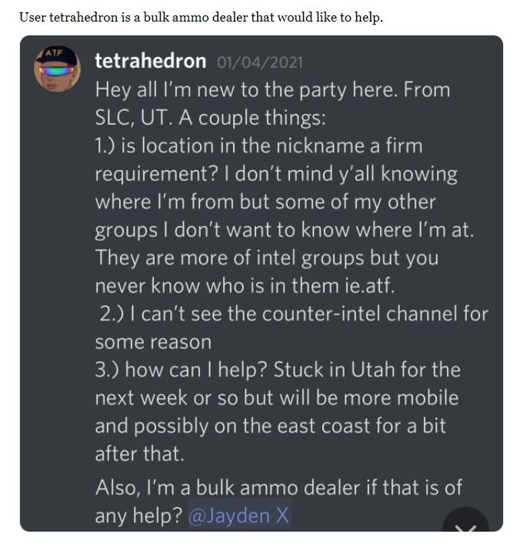Viewport: 530px width, 547px height.
Task: Click the down chevron jump-to-bottom button
Action: point(465,525)
